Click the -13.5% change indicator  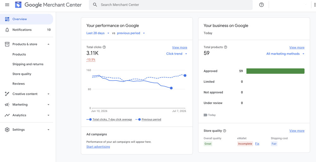91,60
